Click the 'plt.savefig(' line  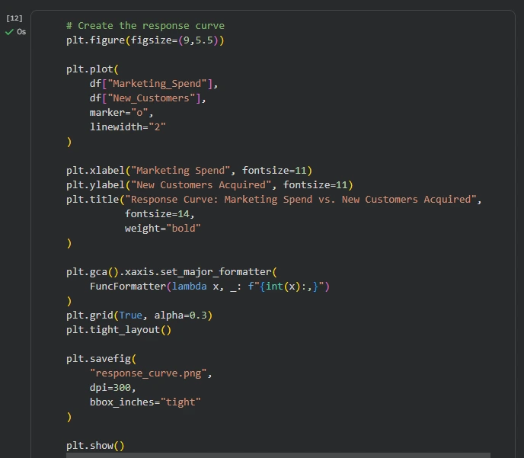coord(101,359)
